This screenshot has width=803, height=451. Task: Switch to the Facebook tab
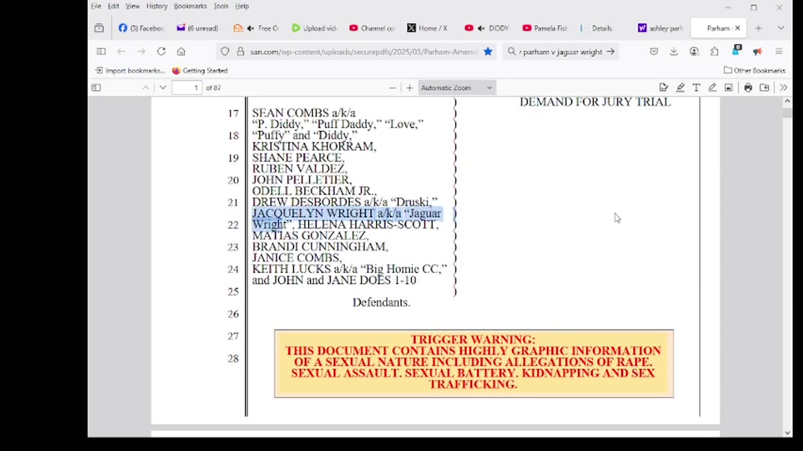[141, 28]
